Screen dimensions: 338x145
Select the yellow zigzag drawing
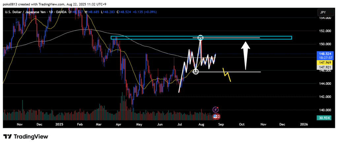pyautogui.click(x=227, y=75)
